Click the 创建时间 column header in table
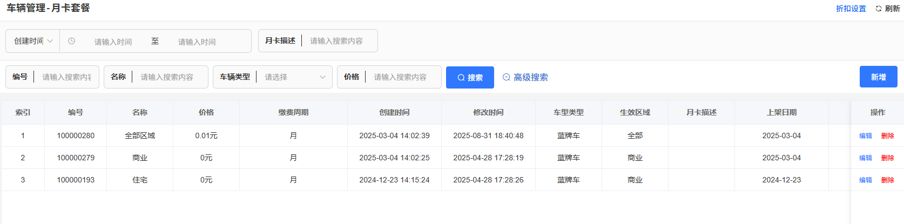The width and height of the screenshot is (904, 224). click(x=394, y=112)
